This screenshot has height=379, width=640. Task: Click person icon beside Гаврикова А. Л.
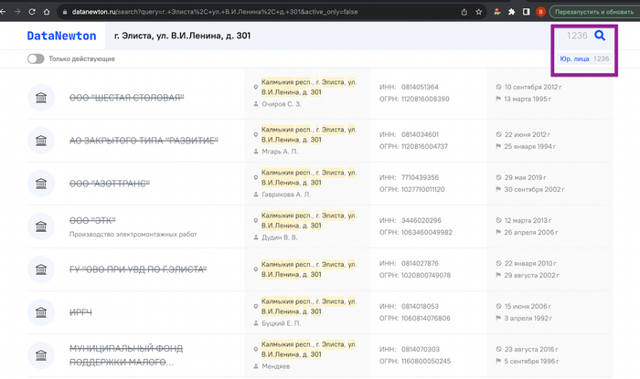(256, 195)
